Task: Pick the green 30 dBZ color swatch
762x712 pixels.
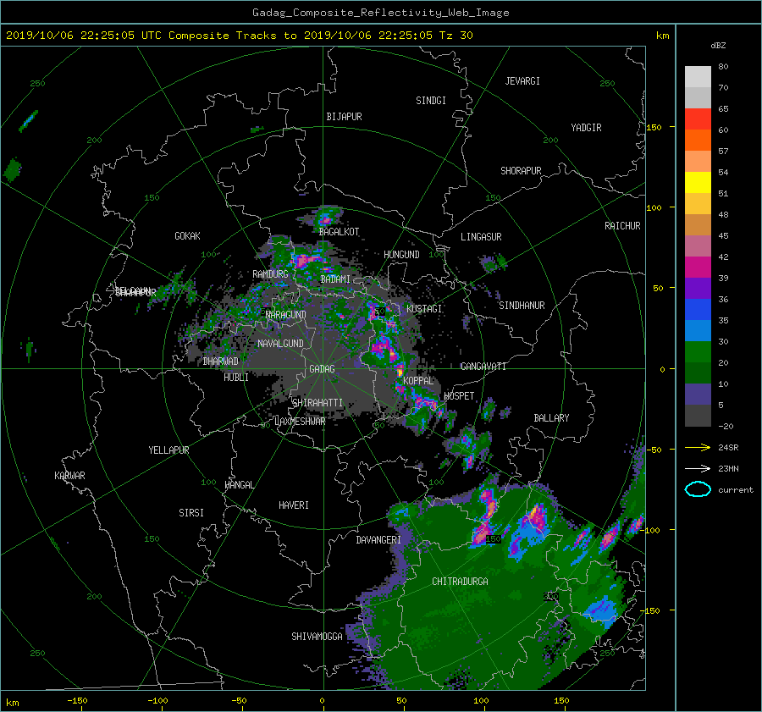Action: pos(698,351)
